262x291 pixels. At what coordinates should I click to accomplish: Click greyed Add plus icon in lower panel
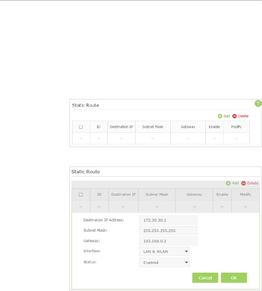[228, 183]
